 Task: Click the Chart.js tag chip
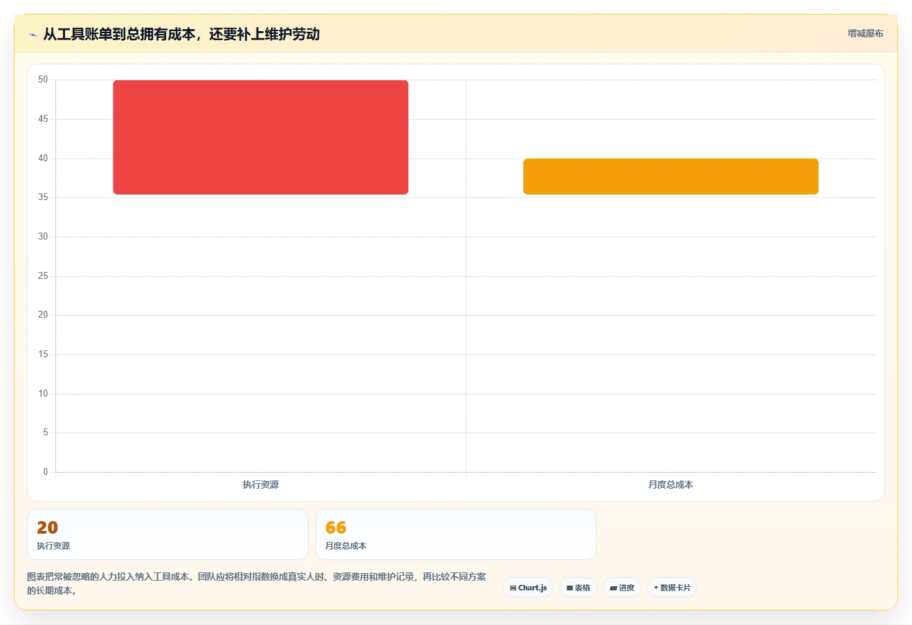click(528, 588)
